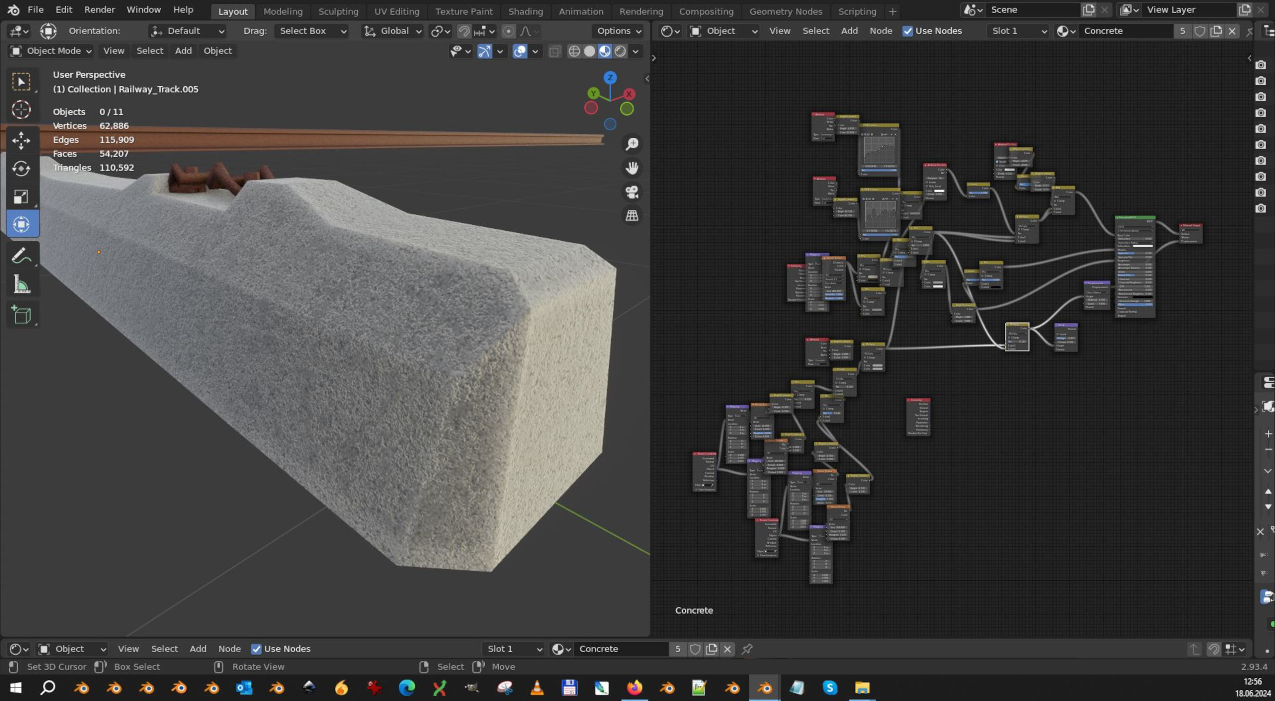Open Microsoft Edge from the taskbar
The width and height of the screenshot is (1275, 701).
[x=407, y=688]
